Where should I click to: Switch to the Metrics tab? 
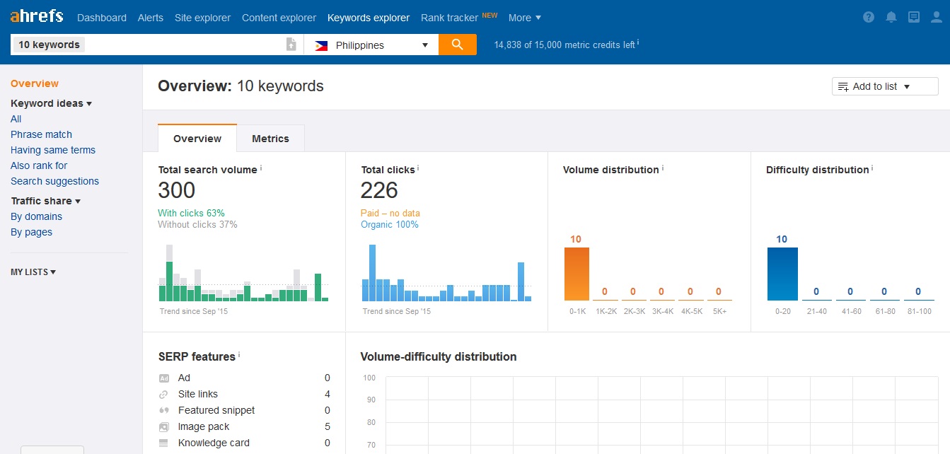pos(270,139)
